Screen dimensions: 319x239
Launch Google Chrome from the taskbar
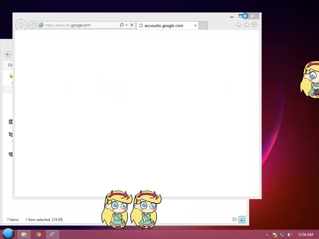[38, 235]
